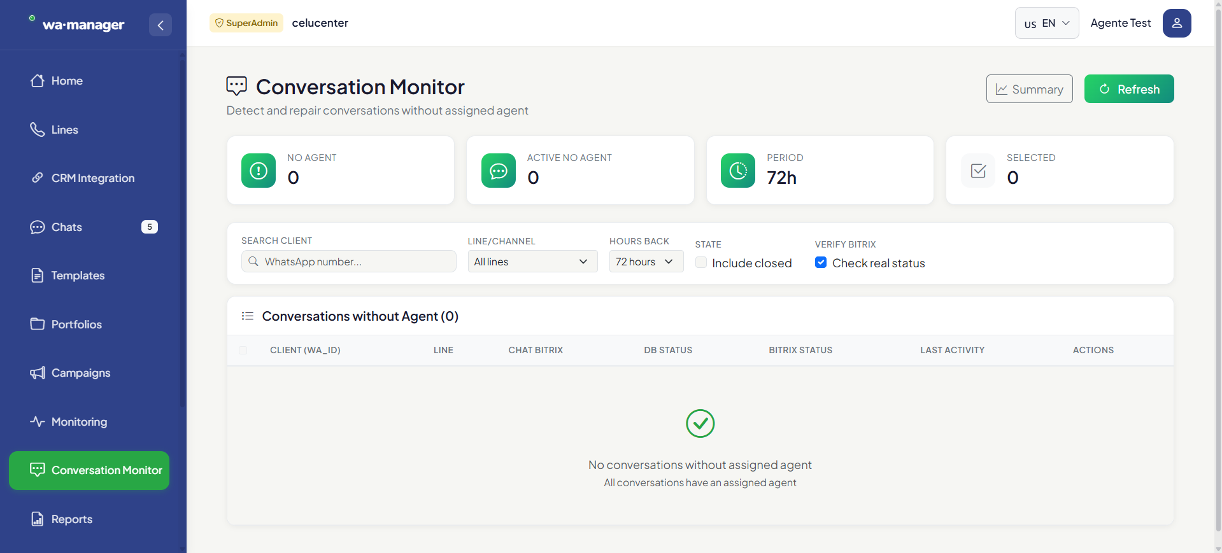Uncheck the Check real status checkbox
This screenshot has height=553, width=1222.
tap(821, 262)
